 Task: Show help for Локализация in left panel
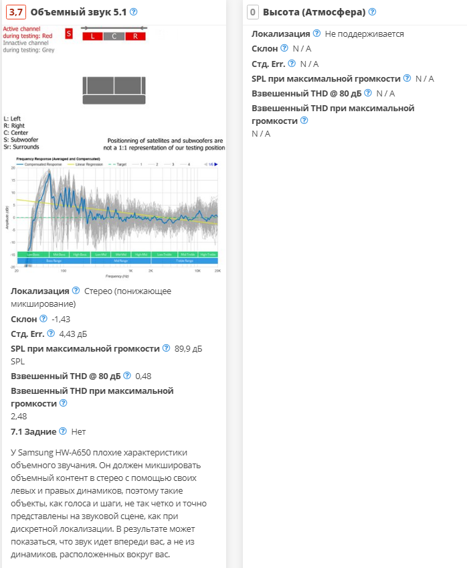point(76,291)
